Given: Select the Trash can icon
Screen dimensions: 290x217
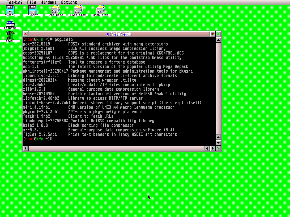Looking at the screenshot, I should point(10,36).
